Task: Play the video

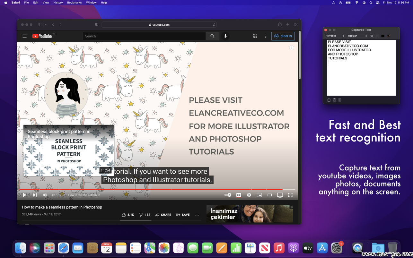Action: coord(24,195)
